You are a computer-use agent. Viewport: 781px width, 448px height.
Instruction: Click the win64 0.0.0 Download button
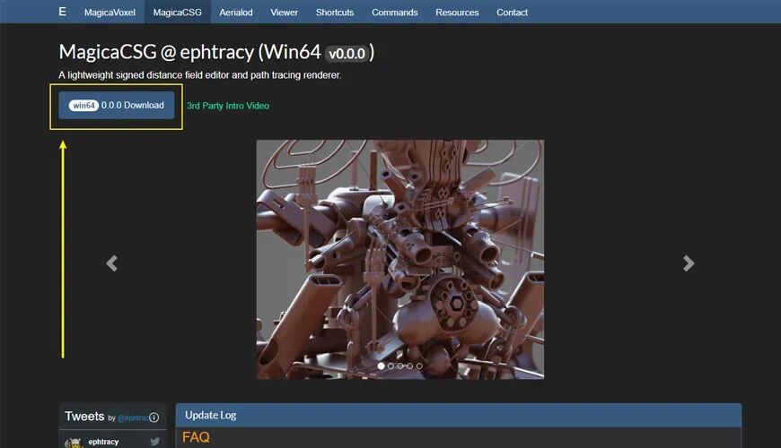coord(117,106)
